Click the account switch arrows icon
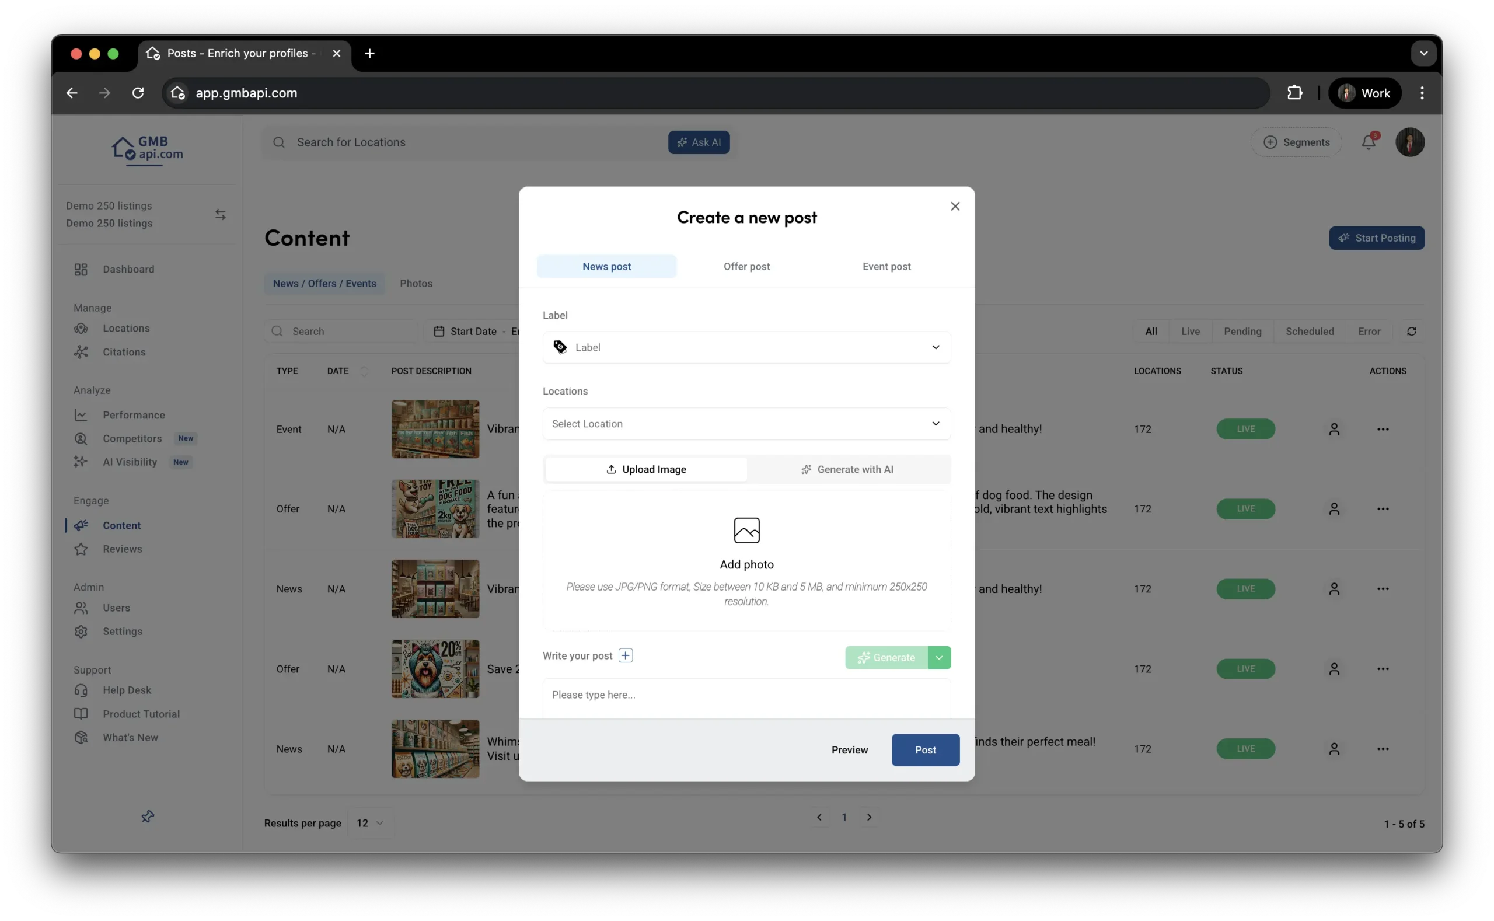The height and width of the screenshot is (921, 1494). tap(221, 214)
